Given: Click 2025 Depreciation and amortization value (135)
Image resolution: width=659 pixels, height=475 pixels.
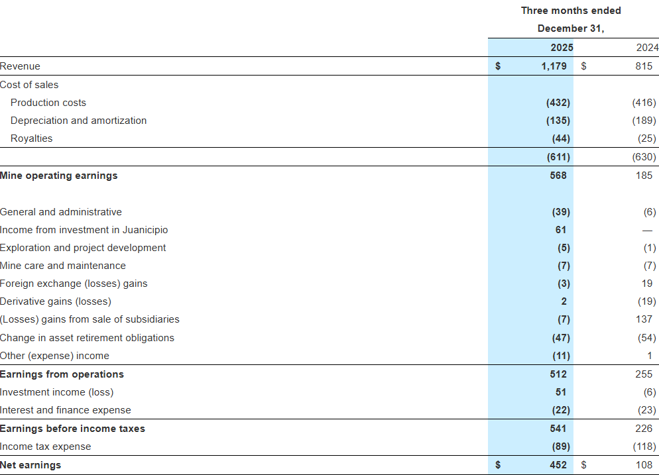Looking at the screenshot, I should pyautogui.click(x=557, y=121).
